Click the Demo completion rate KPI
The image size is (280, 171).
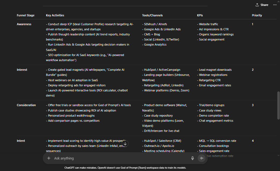pos(213,116)
